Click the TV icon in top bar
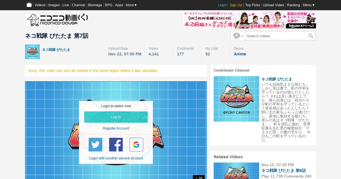The height and width of the screenshot is (179, 341). click(x=29, y=5)
